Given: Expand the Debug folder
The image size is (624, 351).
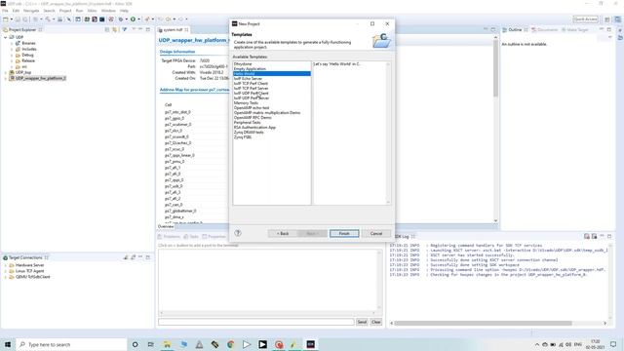Looking at the screenshot, I should pos(12,55).
